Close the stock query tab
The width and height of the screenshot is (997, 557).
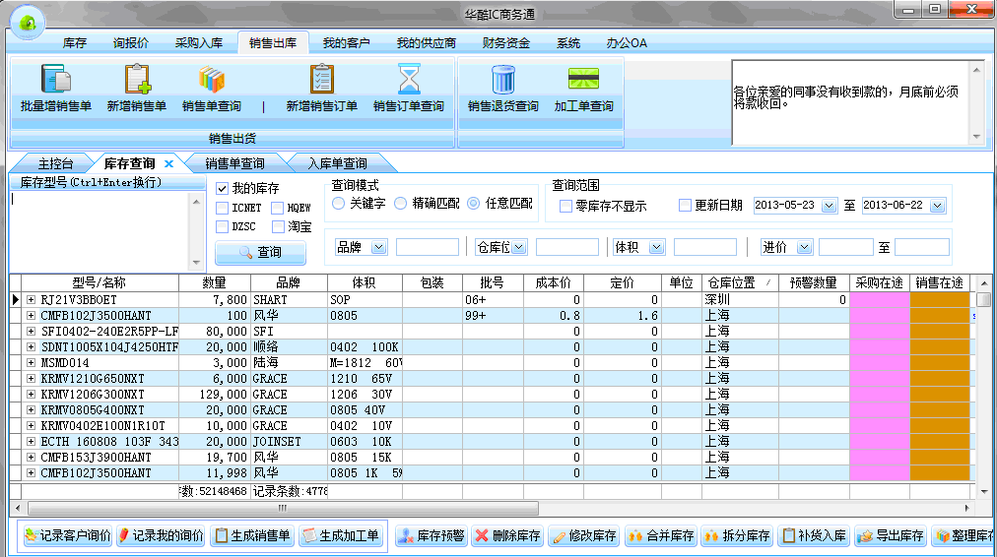click(x=168, y=164)
